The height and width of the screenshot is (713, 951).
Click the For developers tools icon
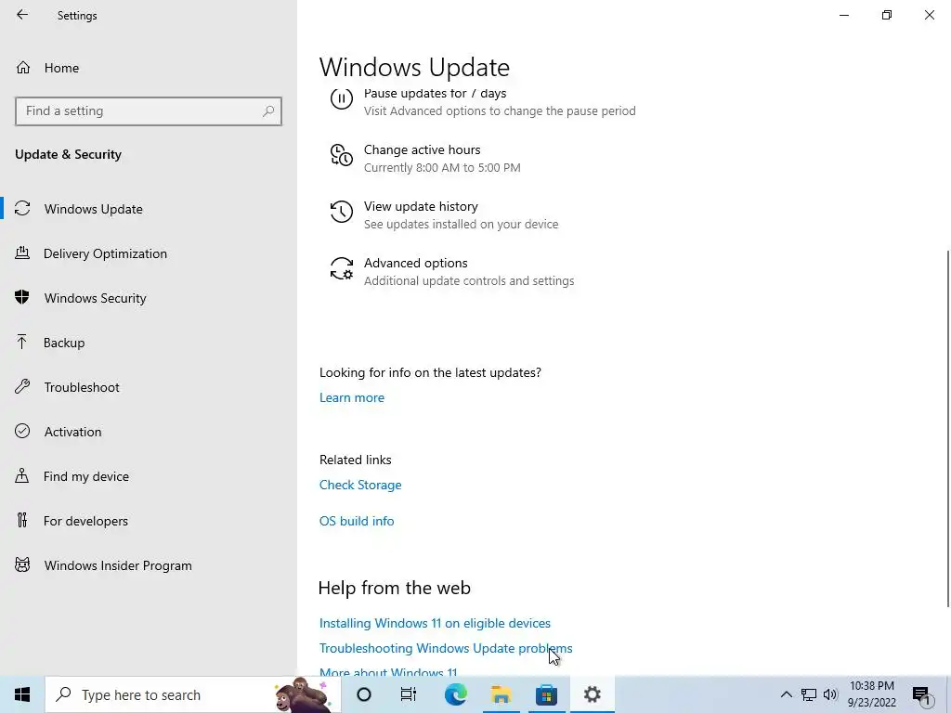(x=22, y=520)
